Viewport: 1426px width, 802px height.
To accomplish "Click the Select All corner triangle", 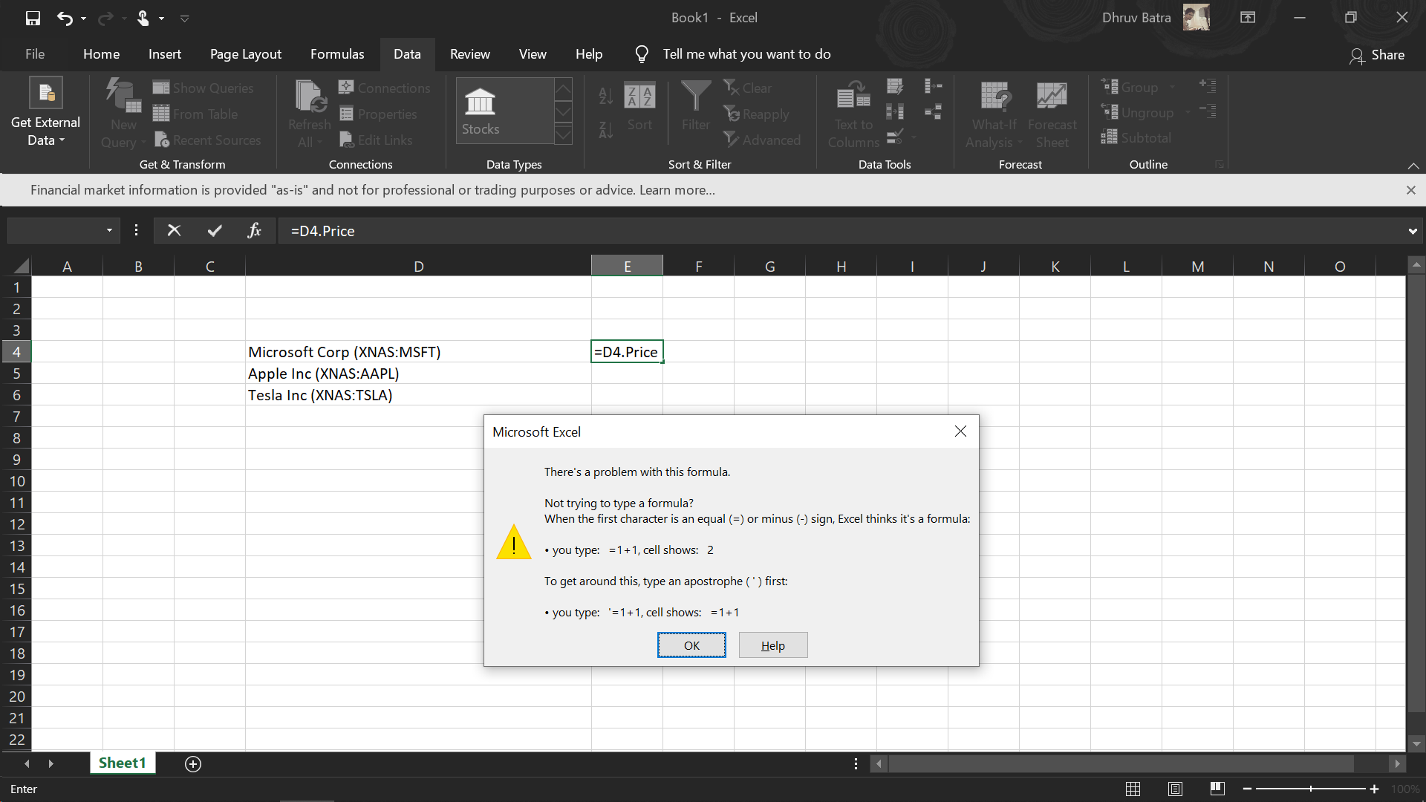I will [21, 266].
